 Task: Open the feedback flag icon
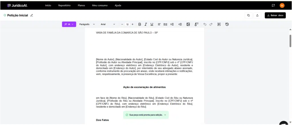(273, 5)
